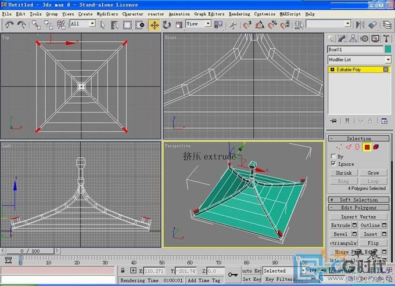Toggle the Window/Crossing selection icon
This screenshot has width=395, height=286.
pyautogui.click(x=139, y=25)
